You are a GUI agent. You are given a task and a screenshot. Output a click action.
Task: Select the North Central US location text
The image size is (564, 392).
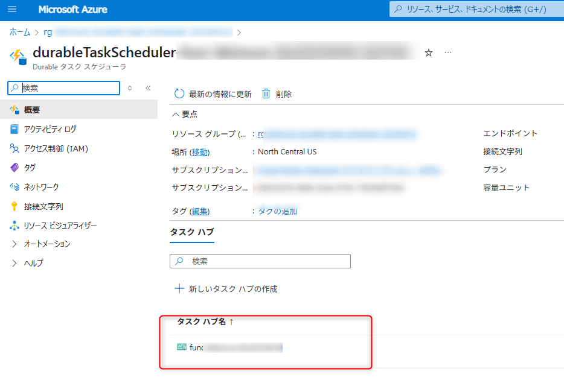(287, 151)
